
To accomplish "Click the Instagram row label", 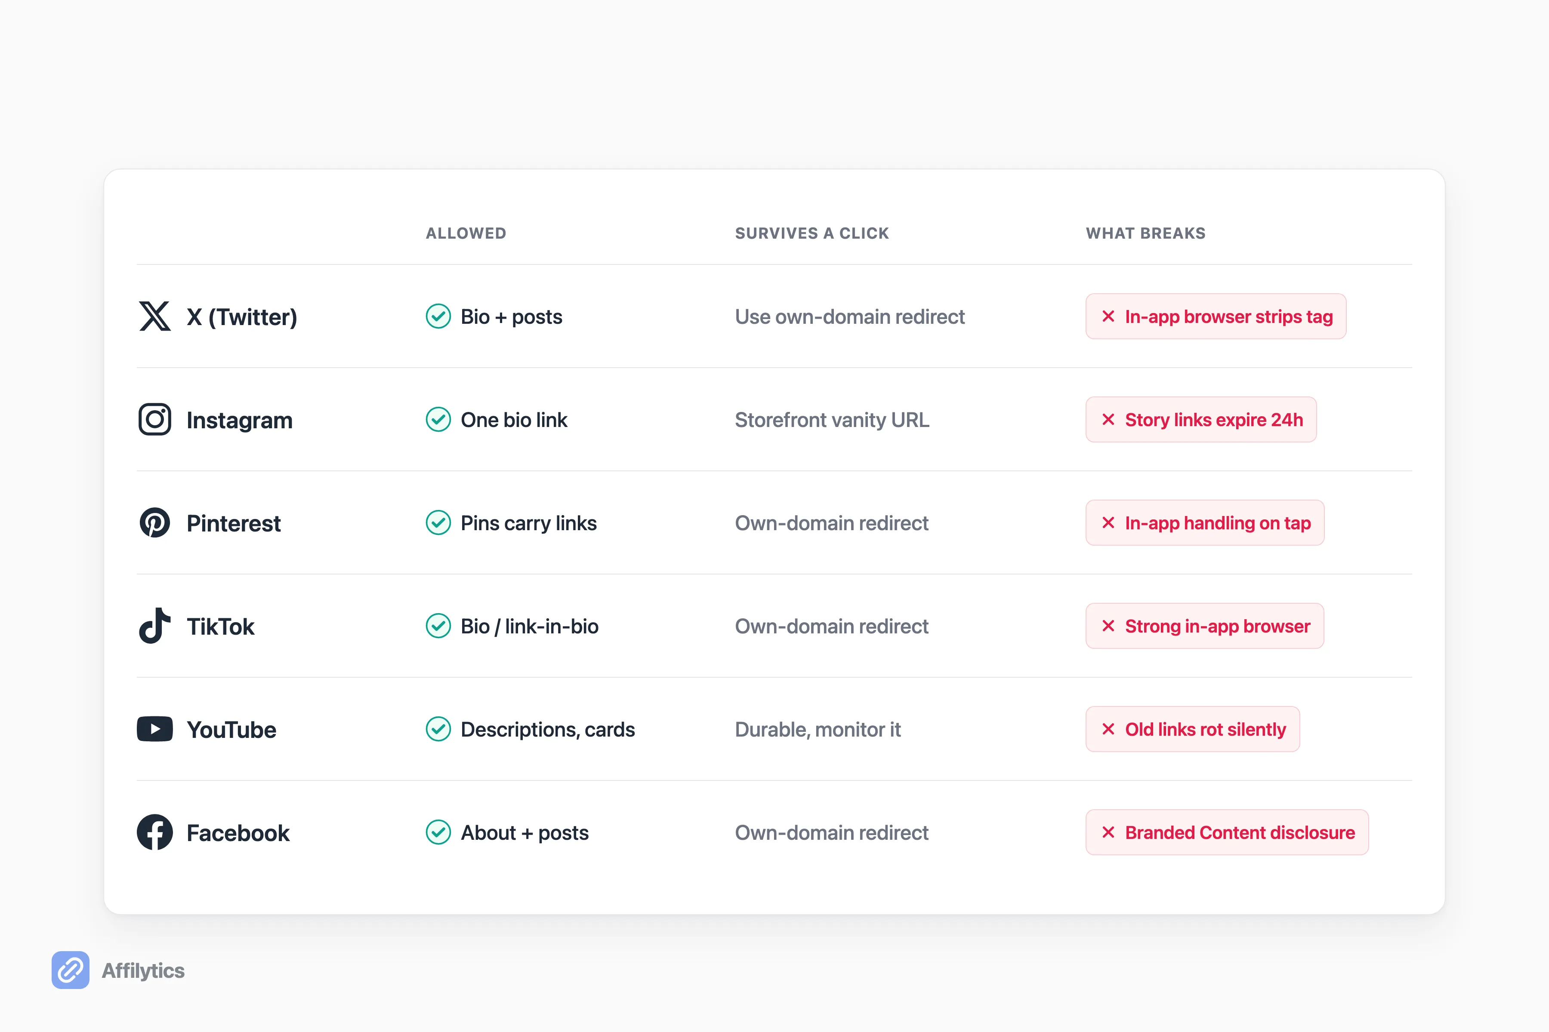I will coord(240,420).
